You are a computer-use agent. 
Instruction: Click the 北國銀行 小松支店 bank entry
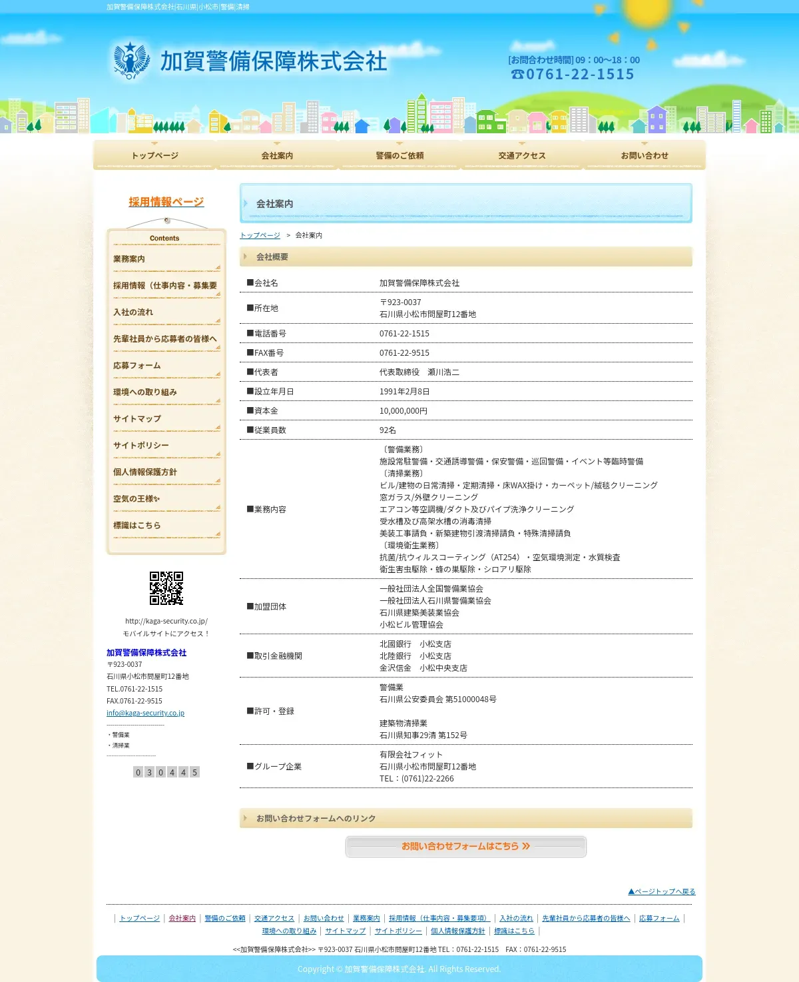pos(415,644)
